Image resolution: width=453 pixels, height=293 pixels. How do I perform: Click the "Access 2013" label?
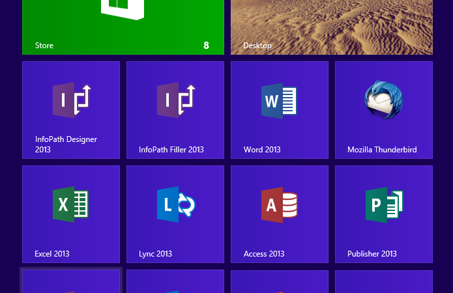264,254
